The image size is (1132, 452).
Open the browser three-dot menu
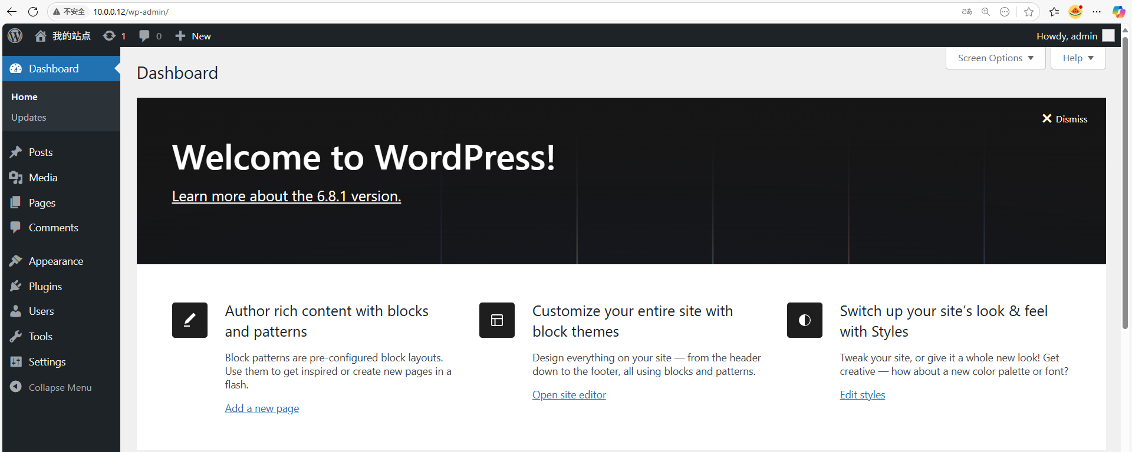click(x=1097, y=12)
